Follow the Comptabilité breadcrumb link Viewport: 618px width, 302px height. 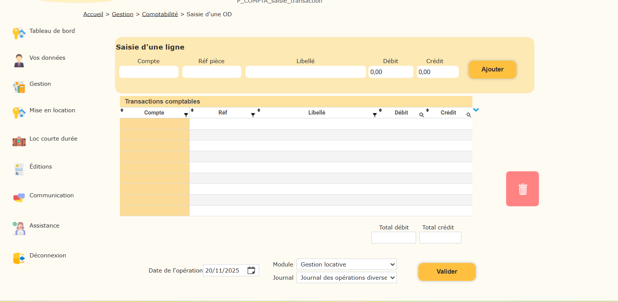pyautogui.click(x=160, y=14)
